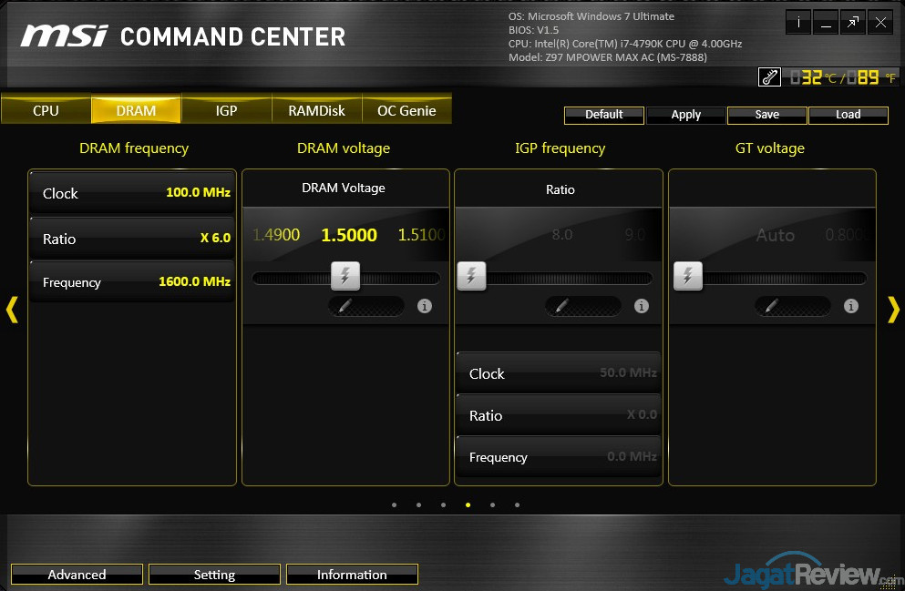This screenshot has width=905, height=591.
Task: Jump to the first page indicator dot
Action: tap(394, 504)
